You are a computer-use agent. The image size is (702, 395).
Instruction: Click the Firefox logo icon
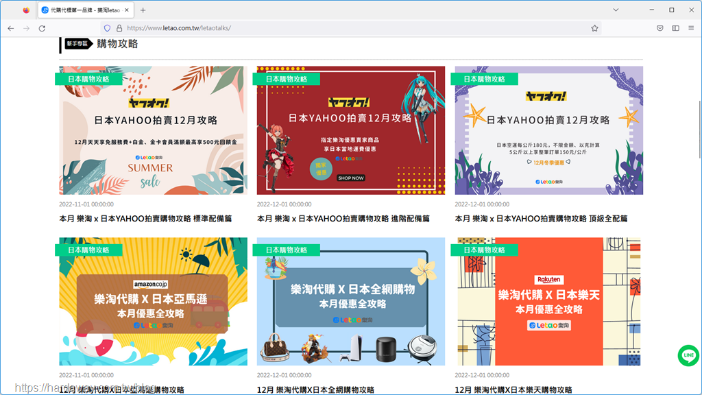point(26,10)
